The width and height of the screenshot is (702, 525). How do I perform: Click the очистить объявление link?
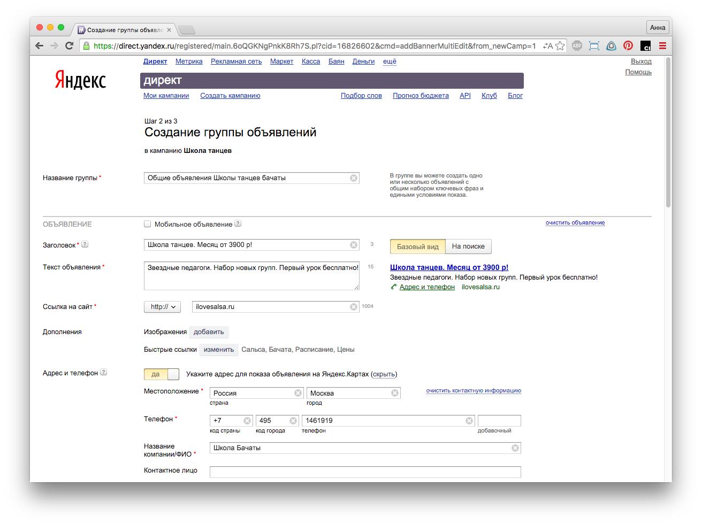coord(575,223)
